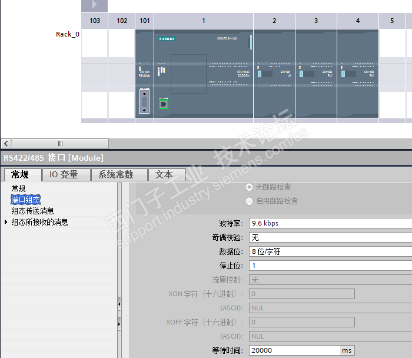Click the Rack_0 label
Screen dimensions: 412x358
click(68, 34)
